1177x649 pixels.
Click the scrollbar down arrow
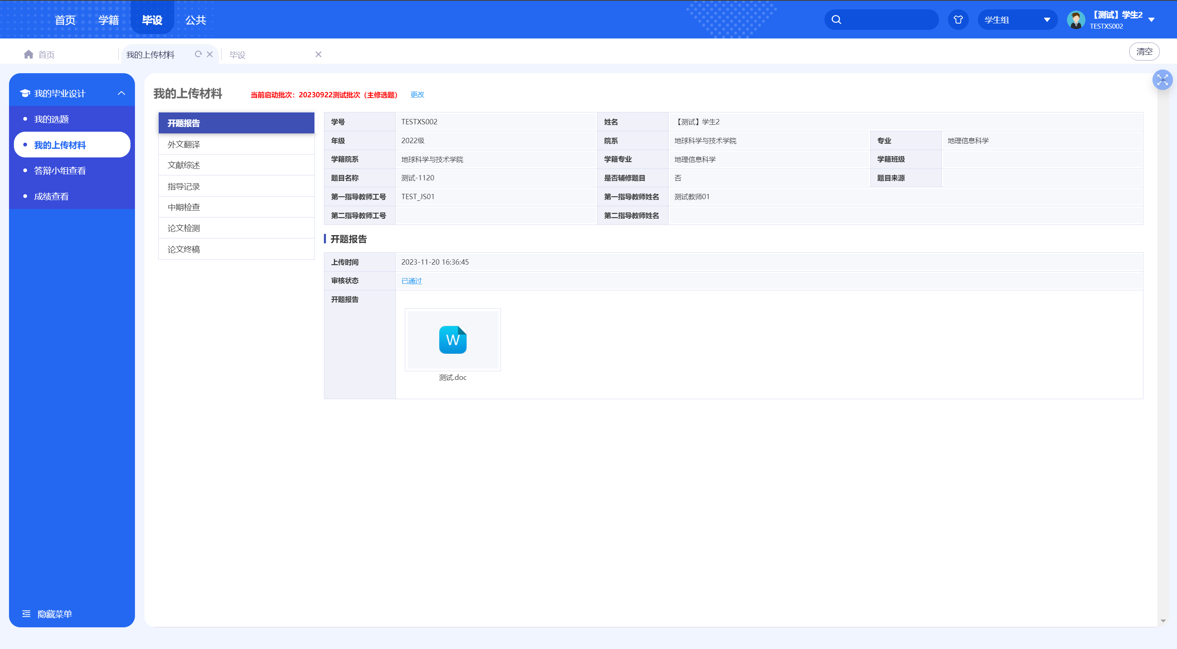[x=1163, y=621]
